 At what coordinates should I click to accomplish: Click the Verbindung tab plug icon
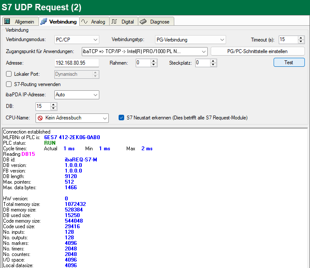44,21
